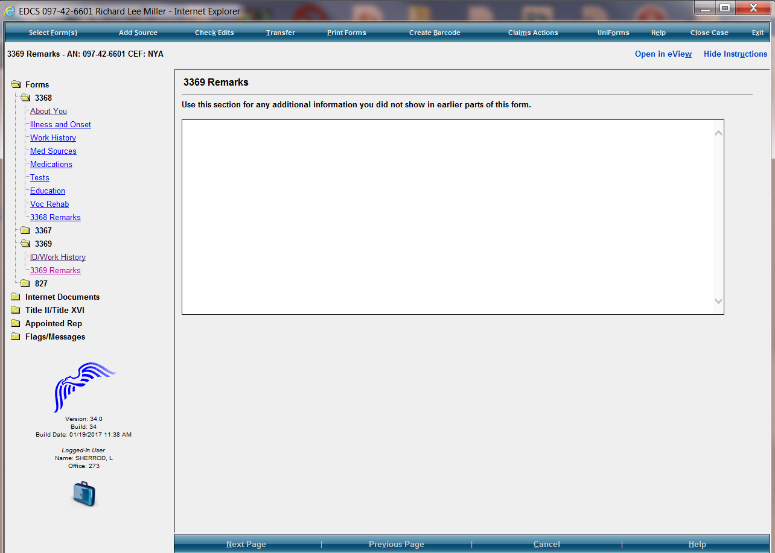Open the UniForms menu
The height and width of the screenshot is (553, 775).
coord(613,33)
